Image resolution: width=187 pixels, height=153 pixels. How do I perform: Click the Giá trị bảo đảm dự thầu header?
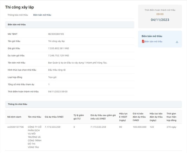pos(139,117)
